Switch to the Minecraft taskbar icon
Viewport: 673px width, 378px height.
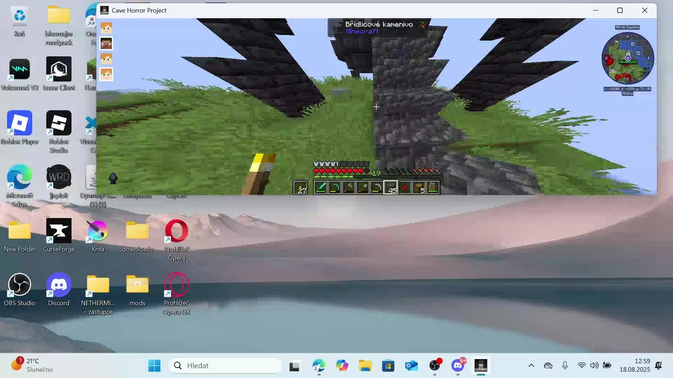481,365
